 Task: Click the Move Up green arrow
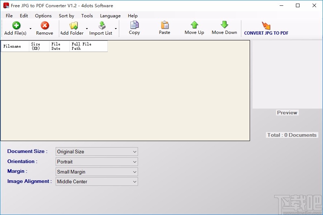point(194,25)
